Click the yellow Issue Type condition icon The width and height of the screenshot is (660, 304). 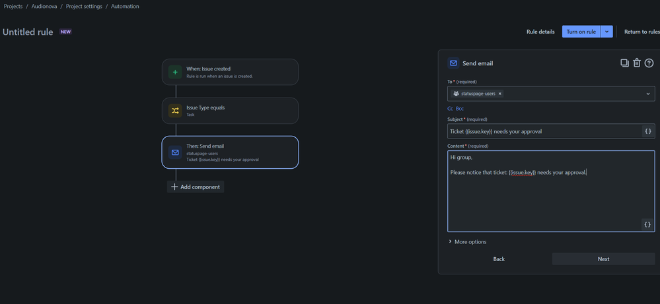(175, 111)
